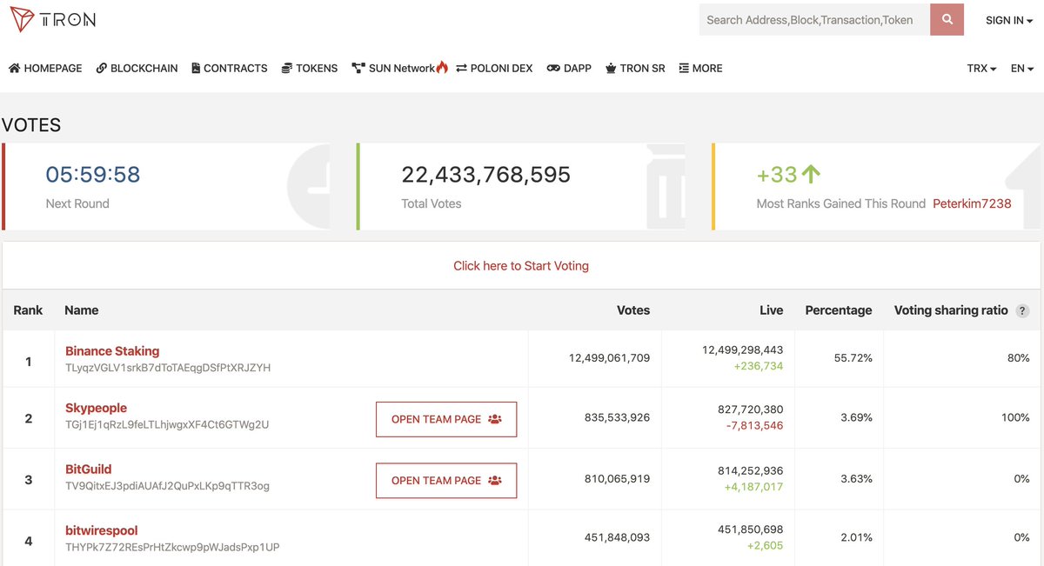Click the red search magnifier button
This screenshot has height=566, width=1044.
tap(947, 19)
